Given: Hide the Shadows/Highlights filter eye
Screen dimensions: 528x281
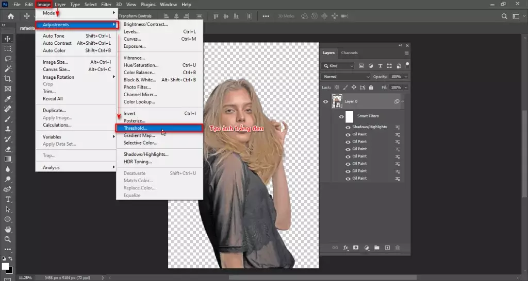Looking at the screenshot, I should click(x=348, y=128).
